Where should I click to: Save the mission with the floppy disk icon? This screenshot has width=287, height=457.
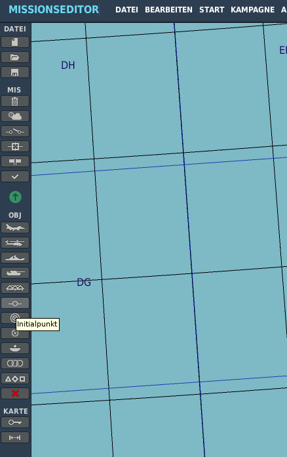point(15,72)
